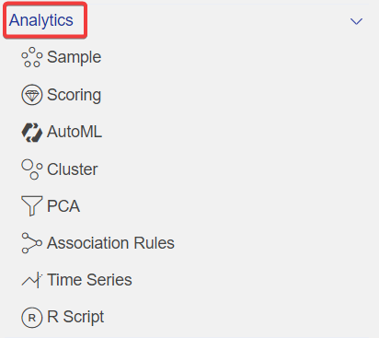Click the AutoML arrows icon
Viewport: 379px width, 338px height.
[32, 133]
